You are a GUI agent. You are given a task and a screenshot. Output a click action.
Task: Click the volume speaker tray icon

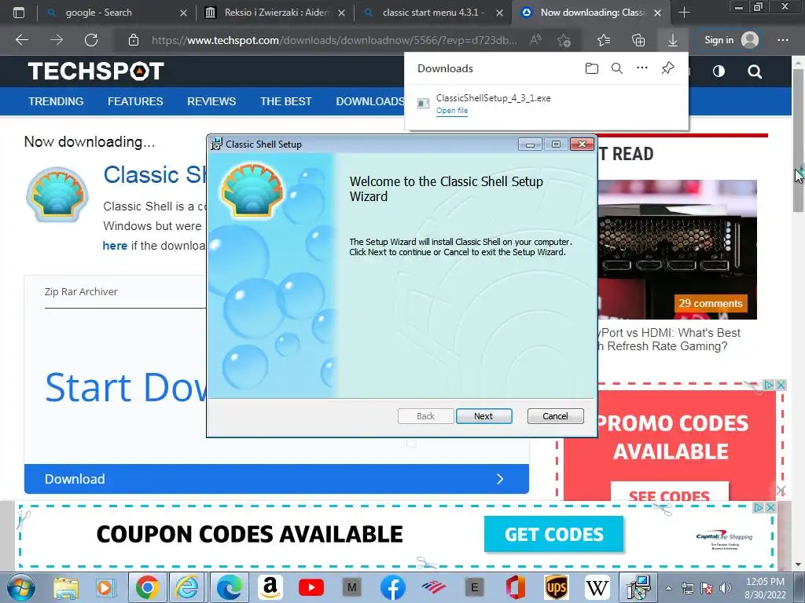tap(726, 588)
